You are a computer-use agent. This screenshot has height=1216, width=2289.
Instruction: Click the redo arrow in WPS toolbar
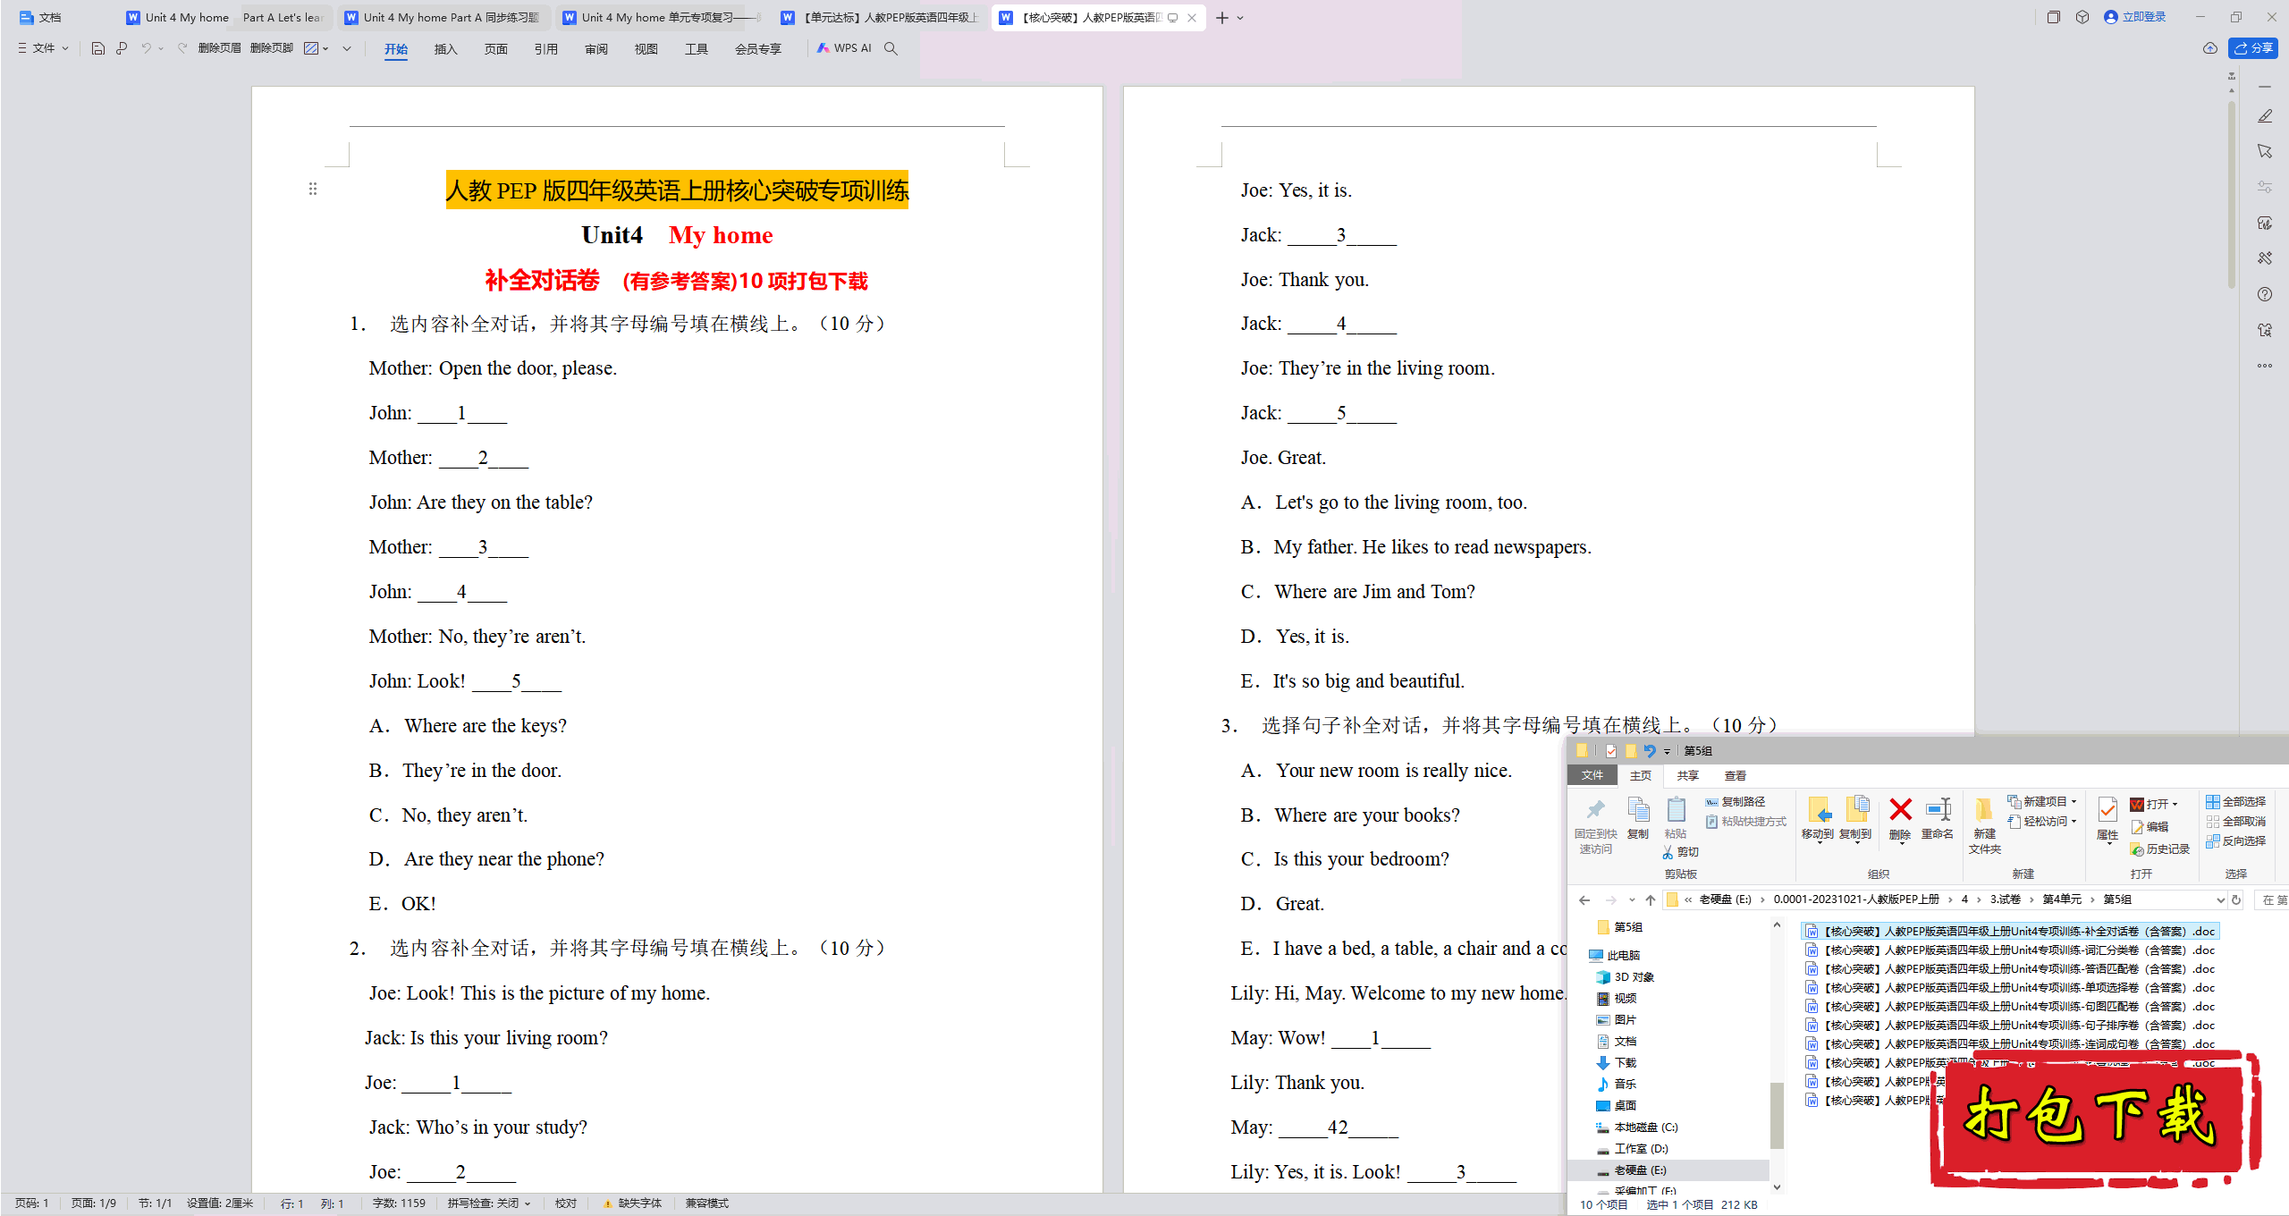click(182, 48)
